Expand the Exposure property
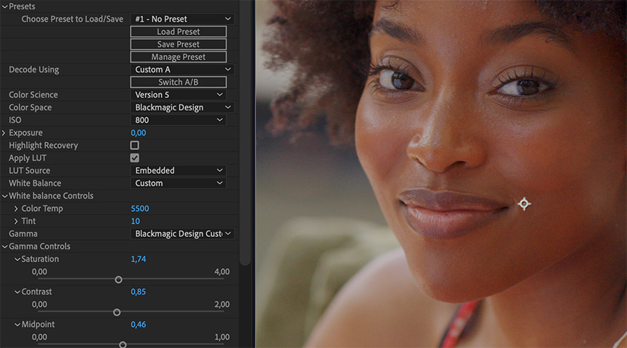The width and height of the screenshot is (627, 348). (4, 133)
